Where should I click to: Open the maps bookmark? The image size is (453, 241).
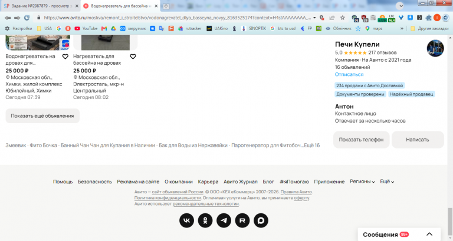[373, 28]
